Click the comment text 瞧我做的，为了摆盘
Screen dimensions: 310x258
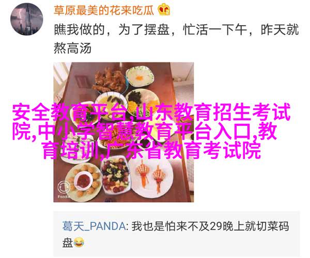point(112,29)
